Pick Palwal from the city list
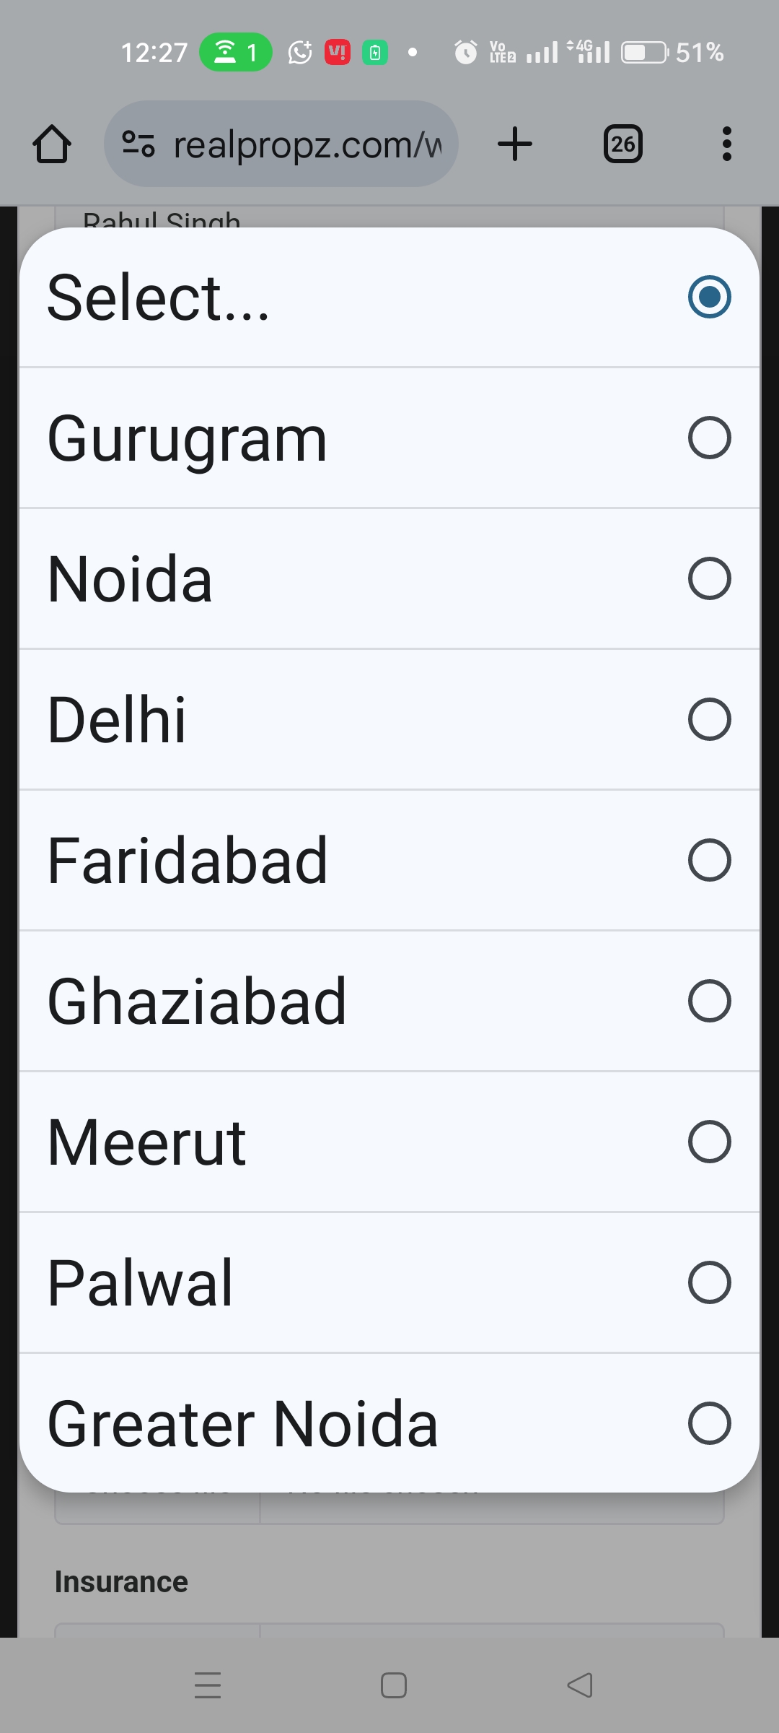Viewport: 779px width, 1733px height. tap(389, 1282)
